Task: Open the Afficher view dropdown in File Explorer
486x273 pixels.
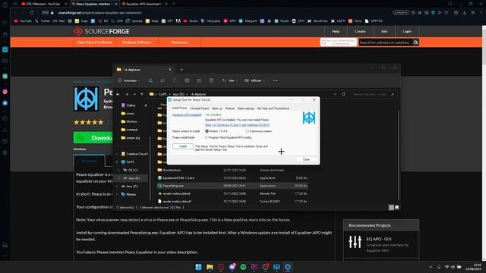Action: 255,80
